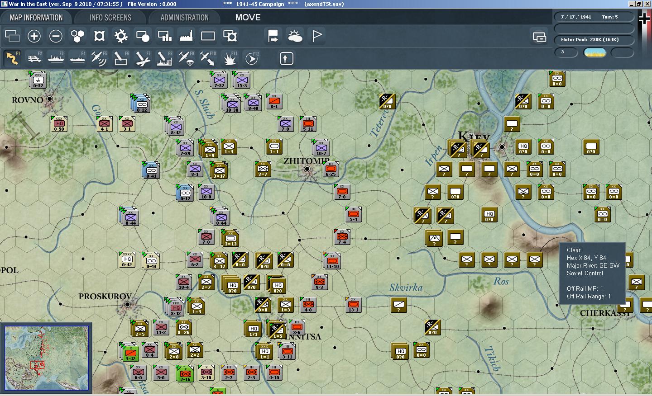Select the green 3-42 unit counter

tap(130, 352)
